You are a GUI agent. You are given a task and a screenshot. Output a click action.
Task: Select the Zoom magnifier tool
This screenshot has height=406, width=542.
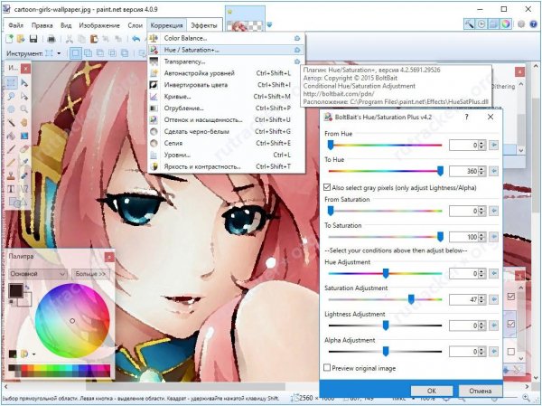(23, 109)
